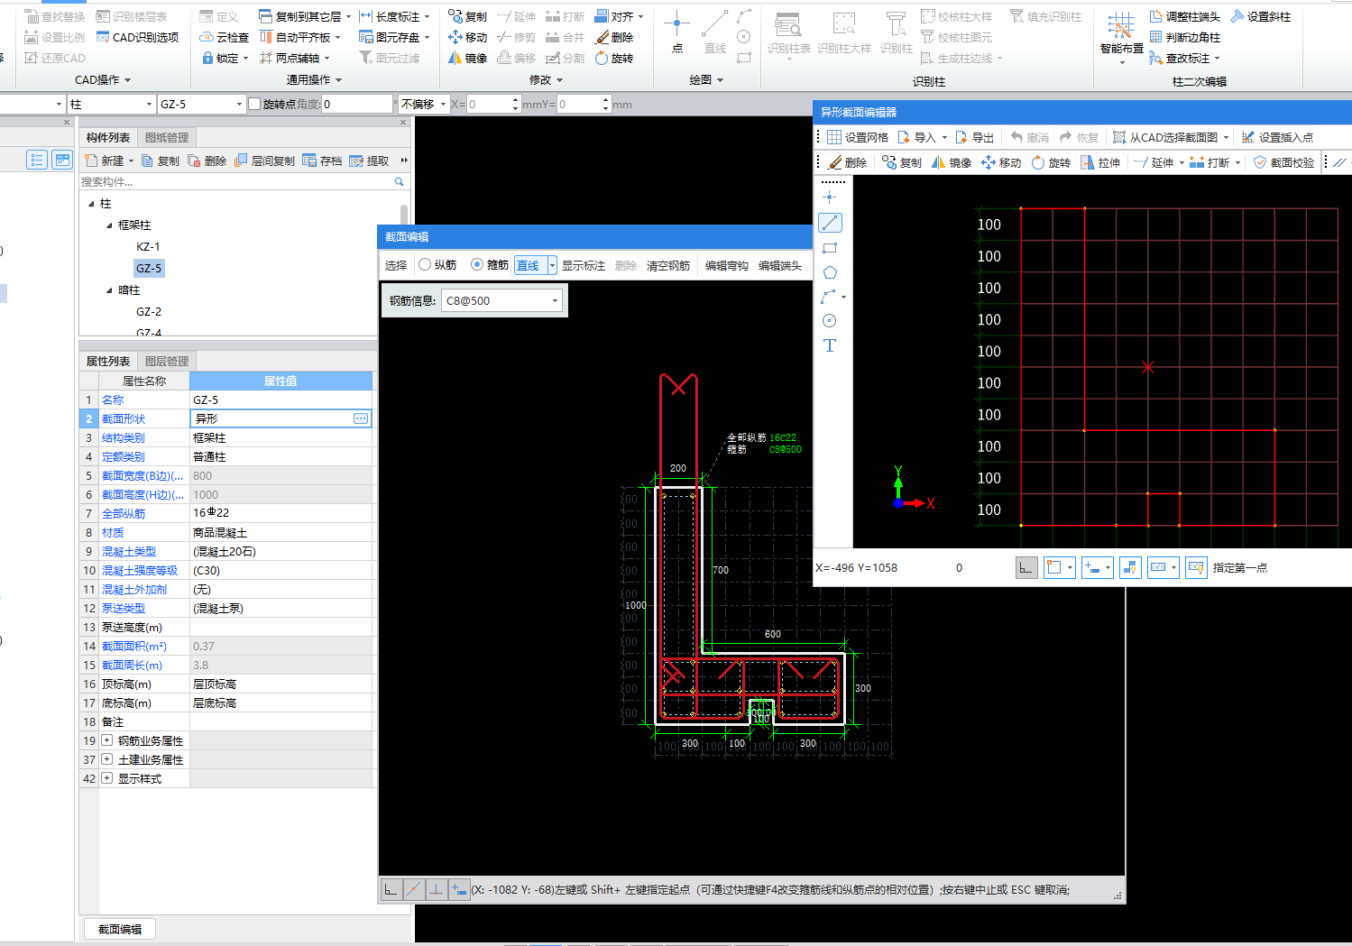Select the 构件列表 tab
The height and width of the screenshot is (946, 1352).
point(108,137)
